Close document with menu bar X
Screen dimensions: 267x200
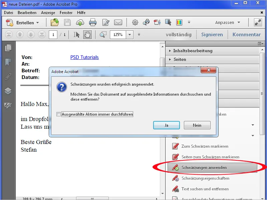(262, 13)
